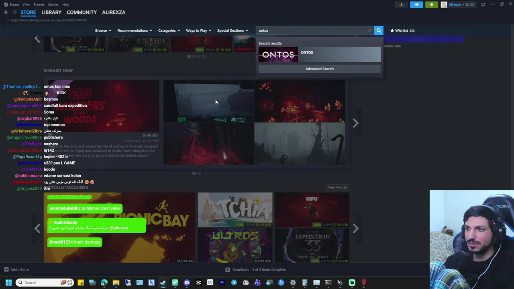Open the Bionic Bay game capsule
Image resolution: width=514 pixels, height=289 pixels.
click(x=119, y=228)
